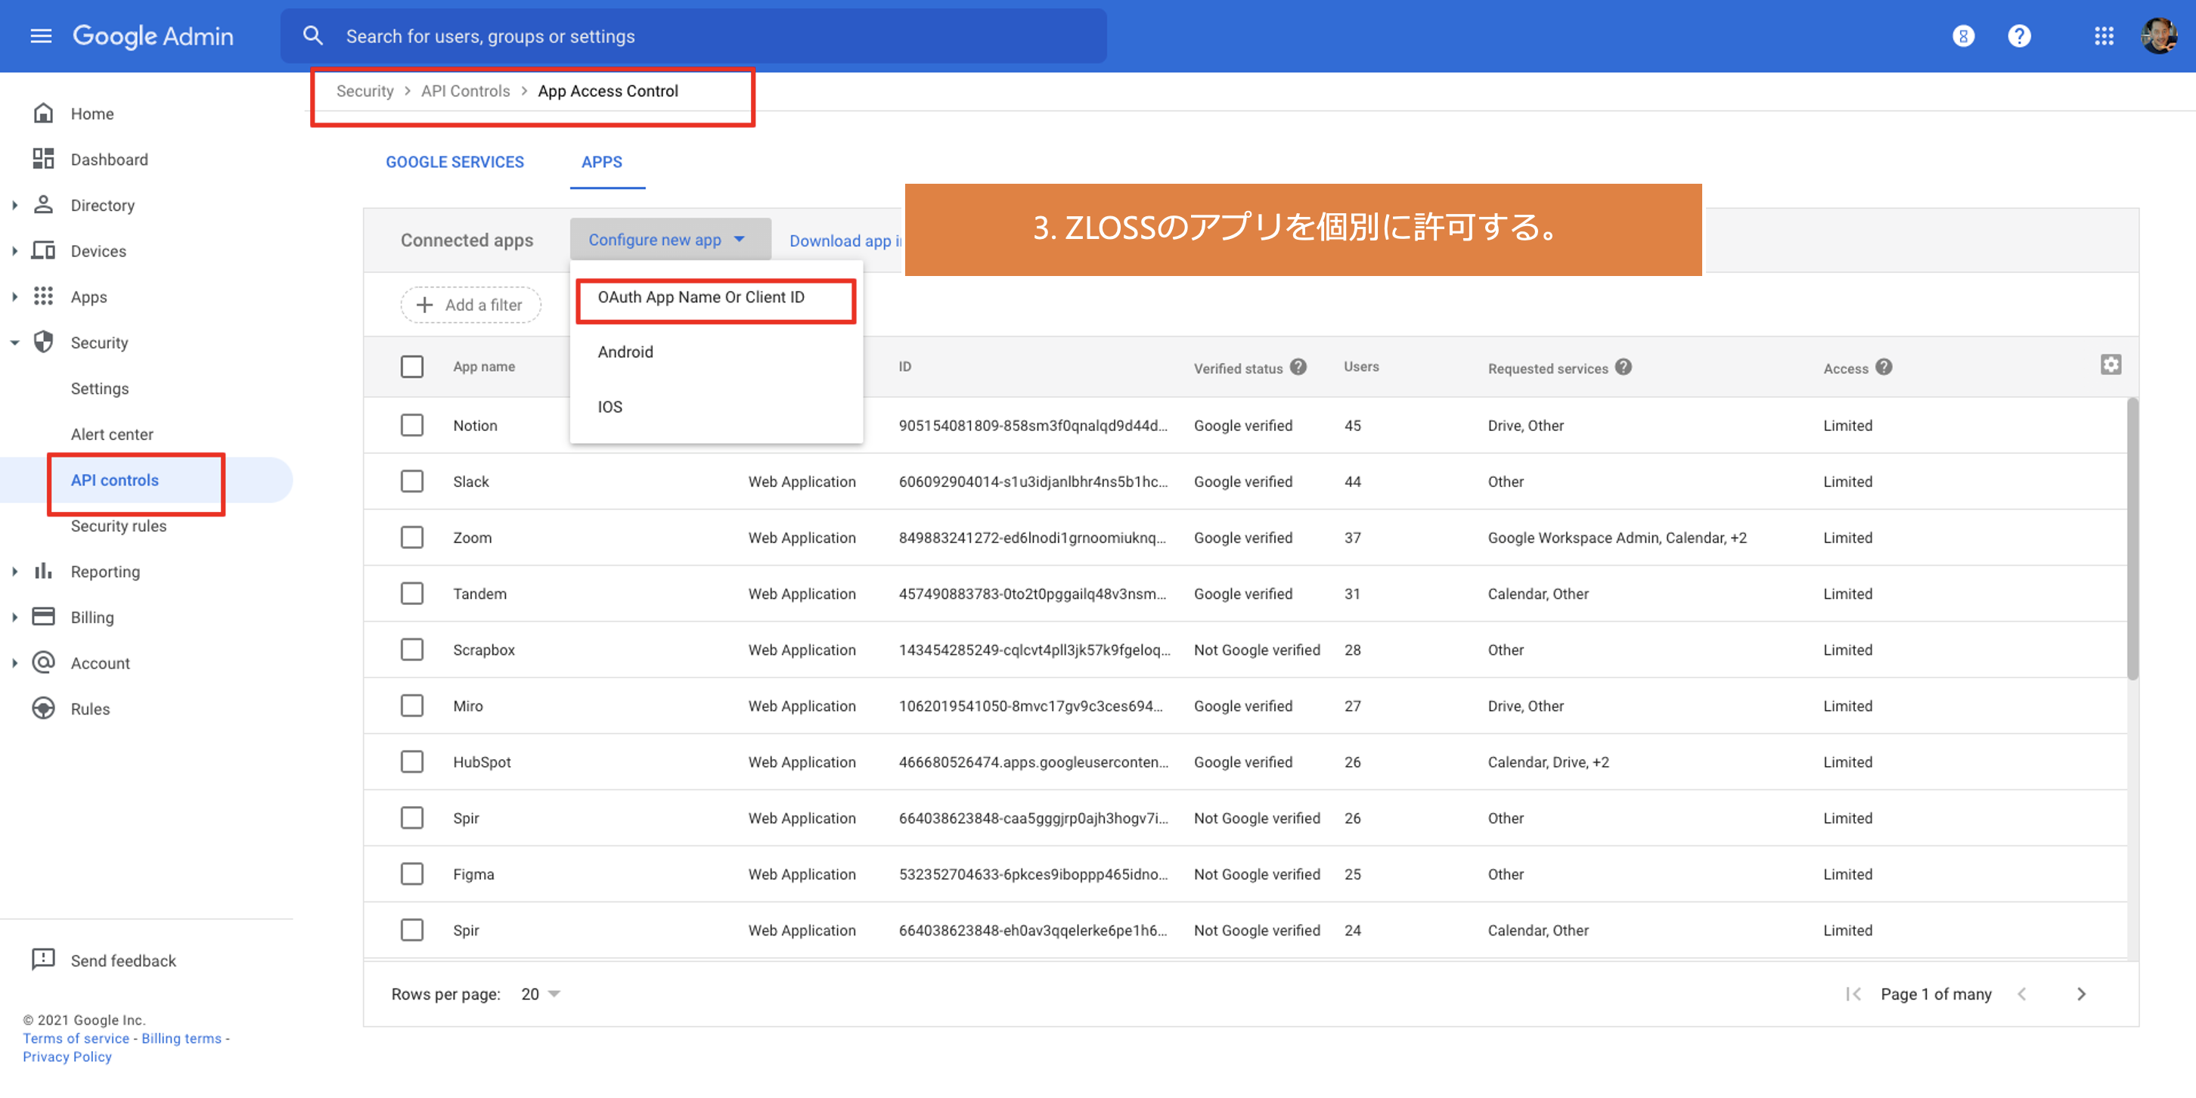This screenshot has height=1098, width=2196.
Task: Go to Security in the breadcrumb
Action: 364,91
